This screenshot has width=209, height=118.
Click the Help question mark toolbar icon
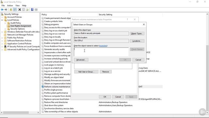[32, 10]
